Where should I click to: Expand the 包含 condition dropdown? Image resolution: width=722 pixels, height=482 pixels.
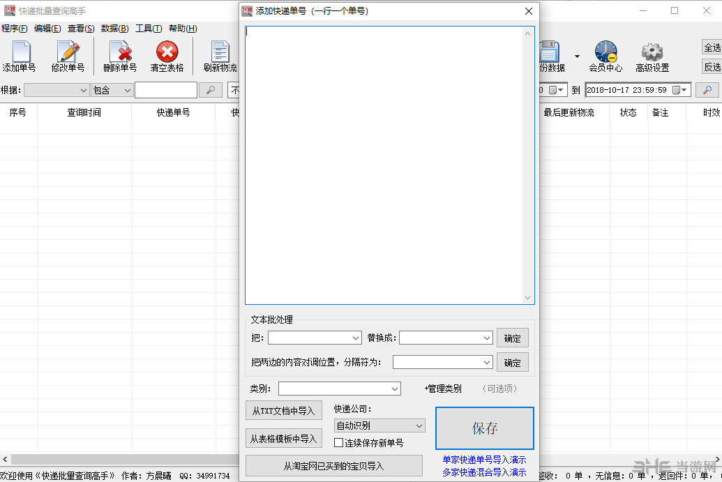pyautogui.click(x=128, y=90)
